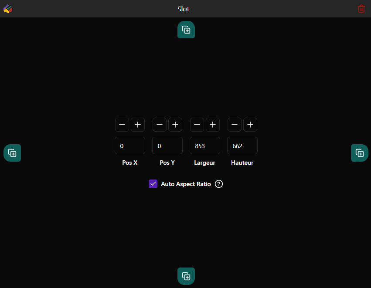Add a slot above using top duplicate icon
The image size is (371, 288).
186,30
